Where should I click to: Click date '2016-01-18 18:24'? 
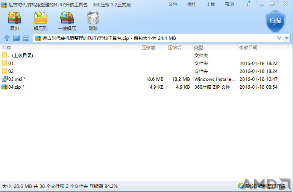259,71
